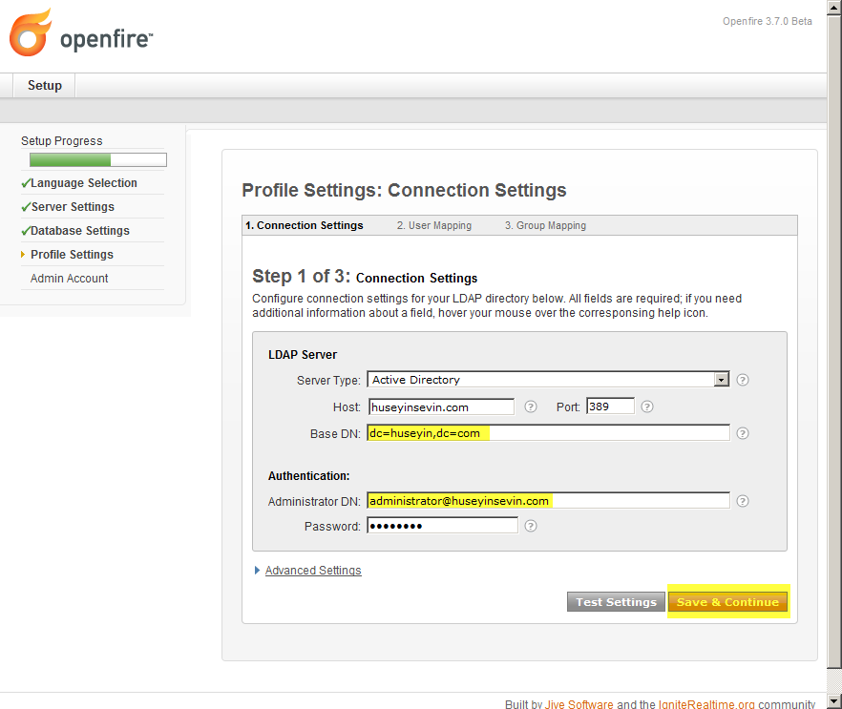Click the Profile Settings: Connection Settings heading
Viewport: 842px width, 709px height.
(x=404, y=190)
